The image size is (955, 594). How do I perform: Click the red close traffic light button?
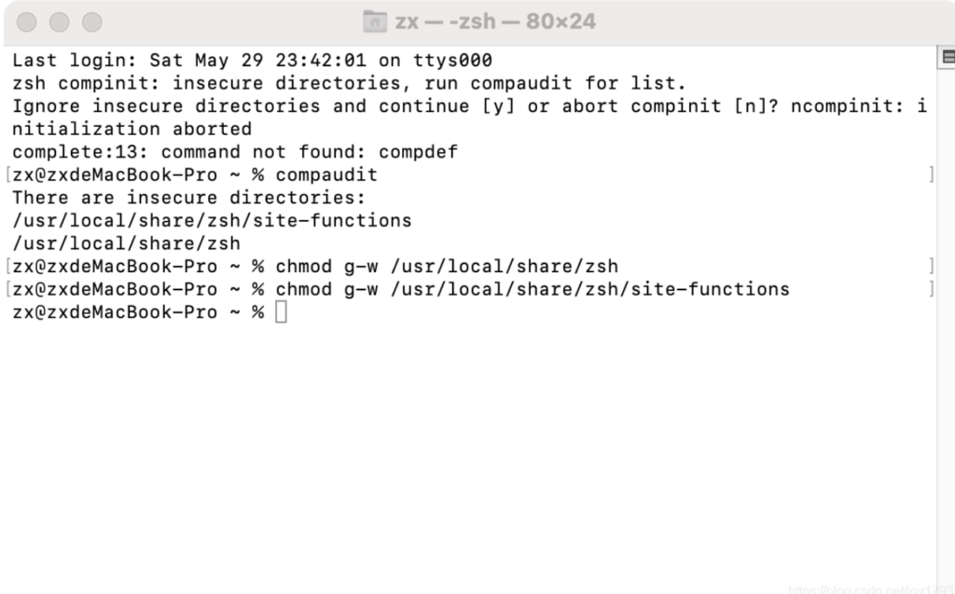click(25, 21)
